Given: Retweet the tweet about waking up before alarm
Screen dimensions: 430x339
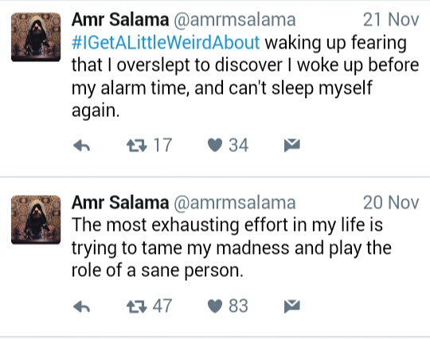Looking at the screenshot, I should pos(137,146).
